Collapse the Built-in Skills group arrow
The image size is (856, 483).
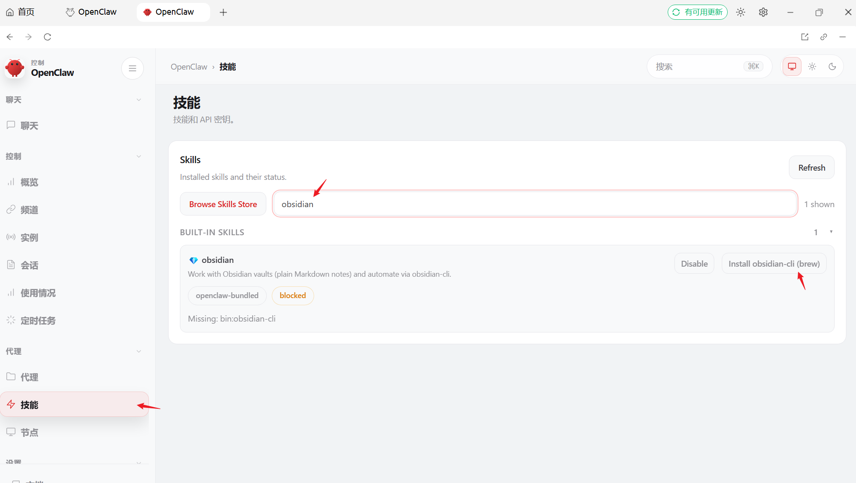[x=831, y=232]
